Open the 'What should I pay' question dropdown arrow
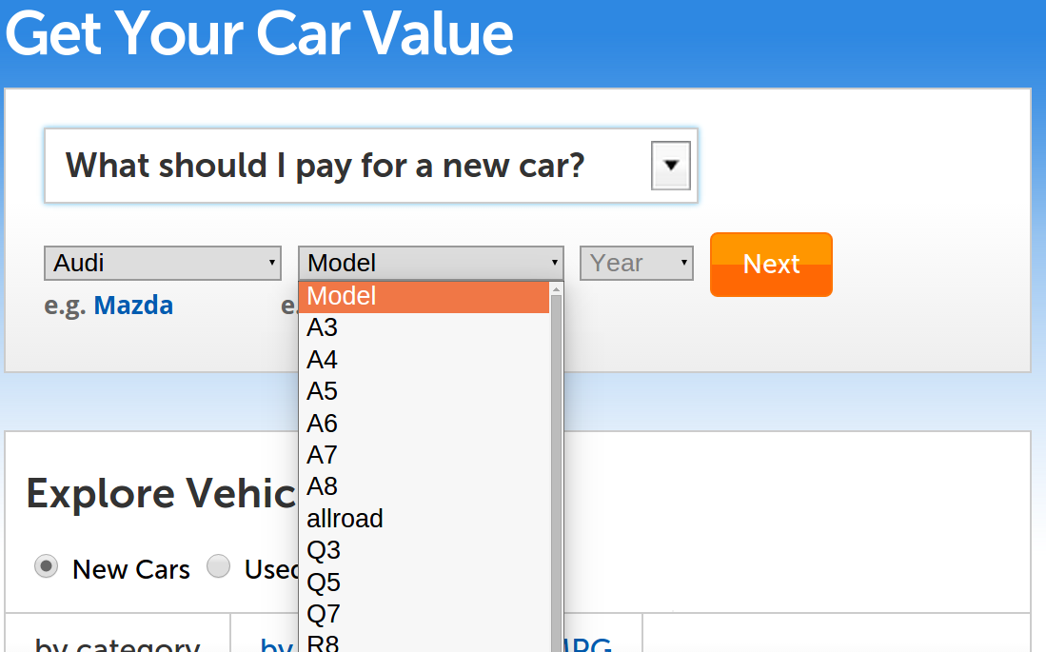This screenshot has height=652, width=1046. point(670,166)
